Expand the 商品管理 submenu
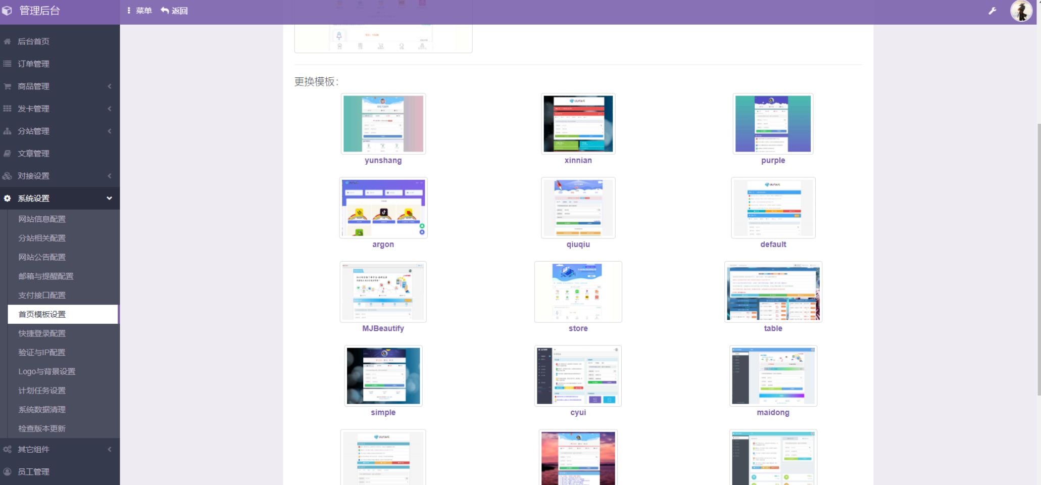 [x=60, y=86]
